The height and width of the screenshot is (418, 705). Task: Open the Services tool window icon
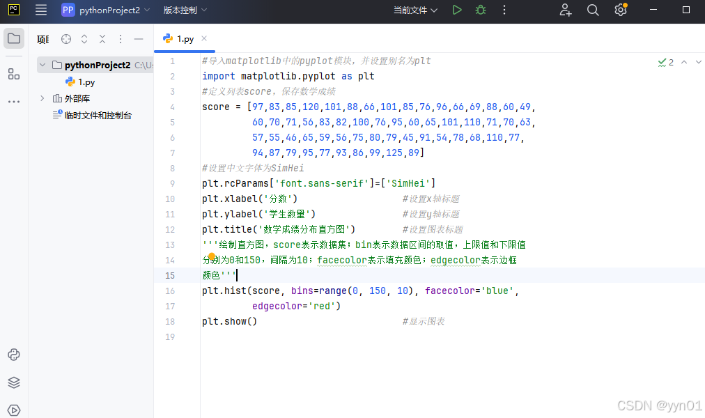14,410
